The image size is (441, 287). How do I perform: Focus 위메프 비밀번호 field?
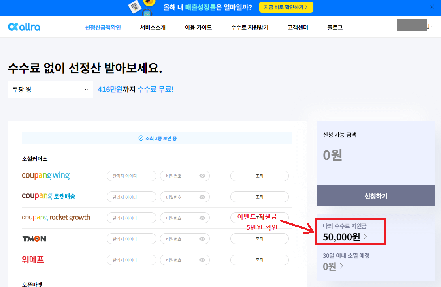[185, 260]
